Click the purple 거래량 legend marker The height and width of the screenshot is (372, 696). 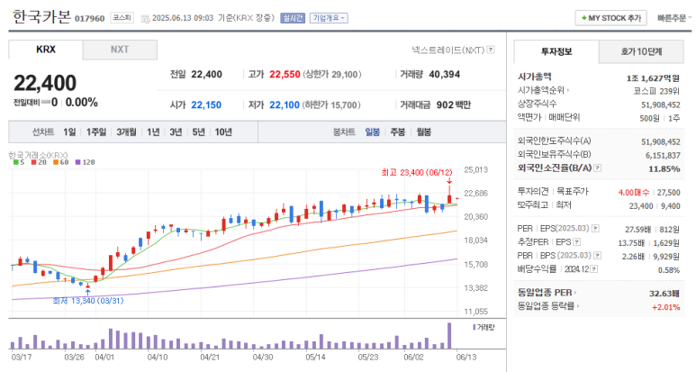pos(475,327)
